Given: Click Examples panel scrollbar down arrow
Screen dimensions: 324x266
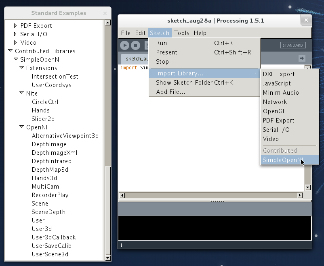Looking at the screenshot, I should [x=108, y=258].
